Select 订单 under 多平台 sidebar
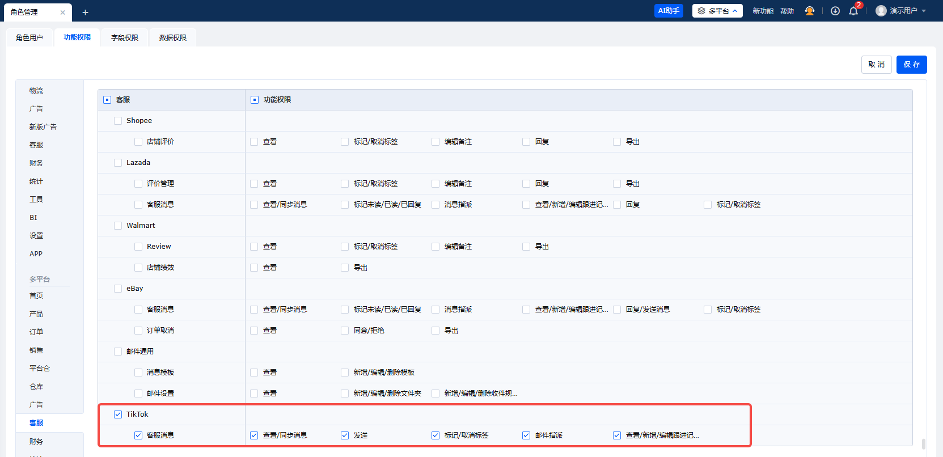 point(36,332)
